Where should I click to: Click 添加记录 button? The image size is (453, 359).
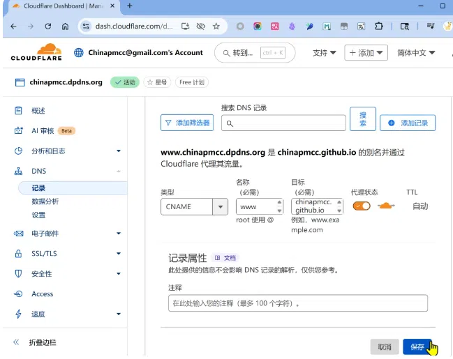(408, 123)
